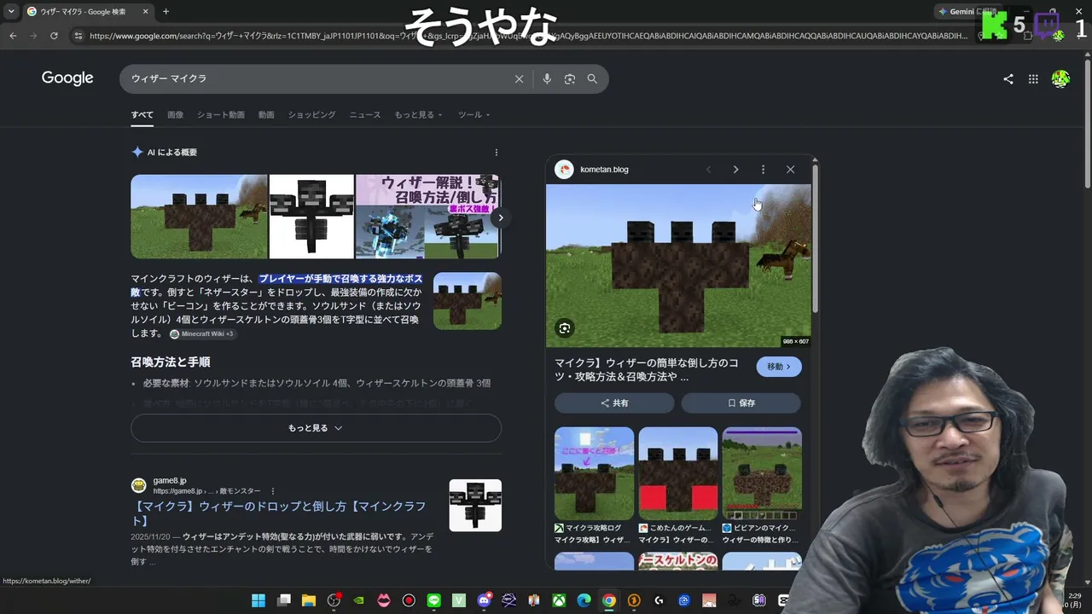Expand the tab search dropdown
This screenshot has height=614, width=1092.
point(11,12)
